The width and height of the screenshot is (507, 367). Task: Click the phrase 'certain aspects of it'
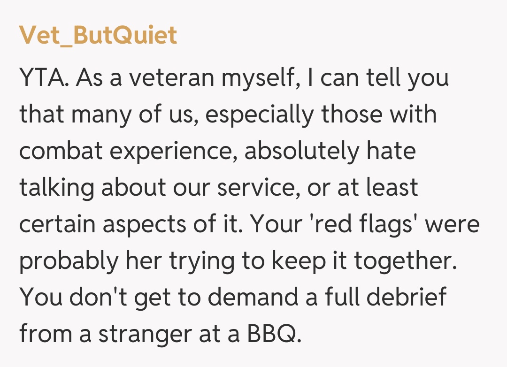pos(130,224)
